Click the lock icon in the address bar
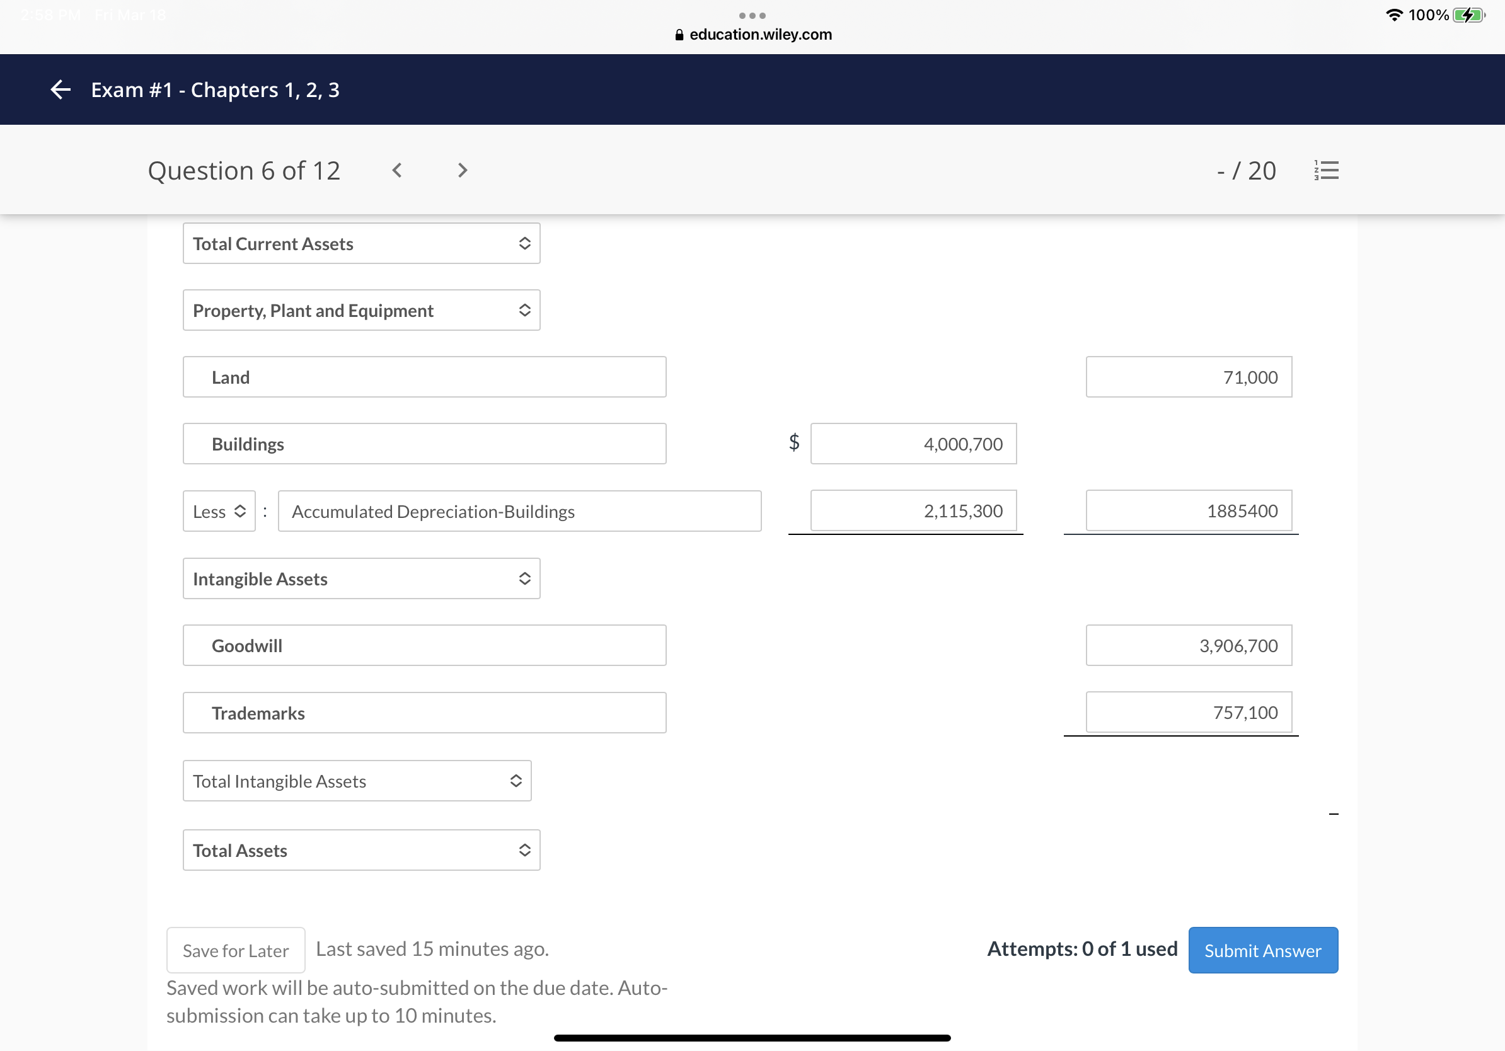This screenshot has width=1505, height=1051. [x=679, y=35]
